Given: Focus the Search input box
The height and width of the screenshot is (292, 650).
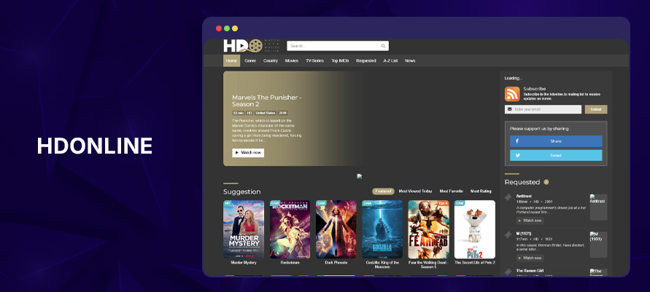Looking at the screenshot, I should tap(338, 46).
